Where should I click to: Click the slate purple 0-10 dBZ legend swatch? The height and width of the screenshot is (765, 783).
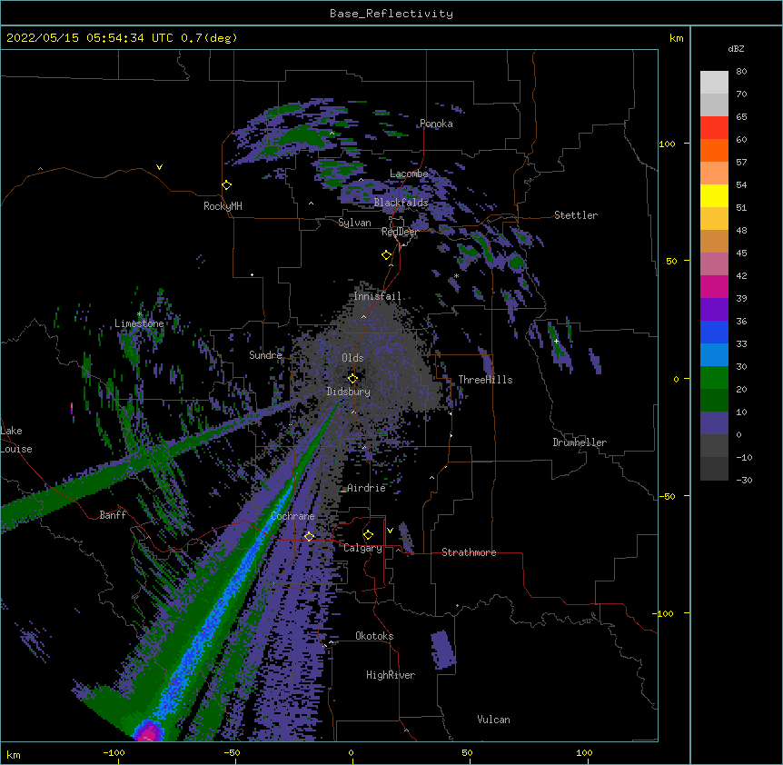tap(714, 423)
